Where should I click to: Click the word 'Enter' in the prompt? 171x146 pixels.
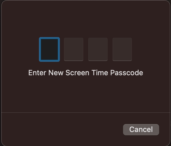tap(37, 73)
